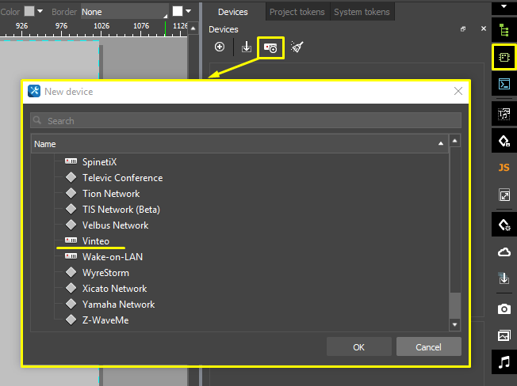Click the add new device button
The image size is (517, 386).
(x=220, y=47)
